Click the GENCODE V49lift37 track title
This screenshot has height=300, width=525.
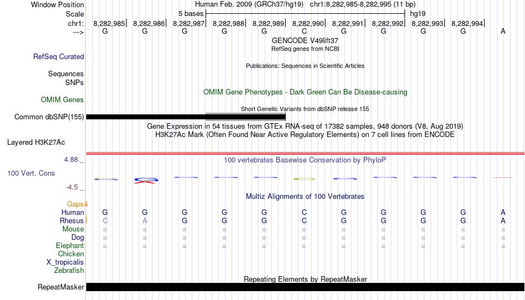[x=305, y=40]
